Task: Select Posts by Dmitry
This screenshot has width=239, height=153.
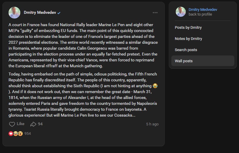Action: [x=188, y=28]
